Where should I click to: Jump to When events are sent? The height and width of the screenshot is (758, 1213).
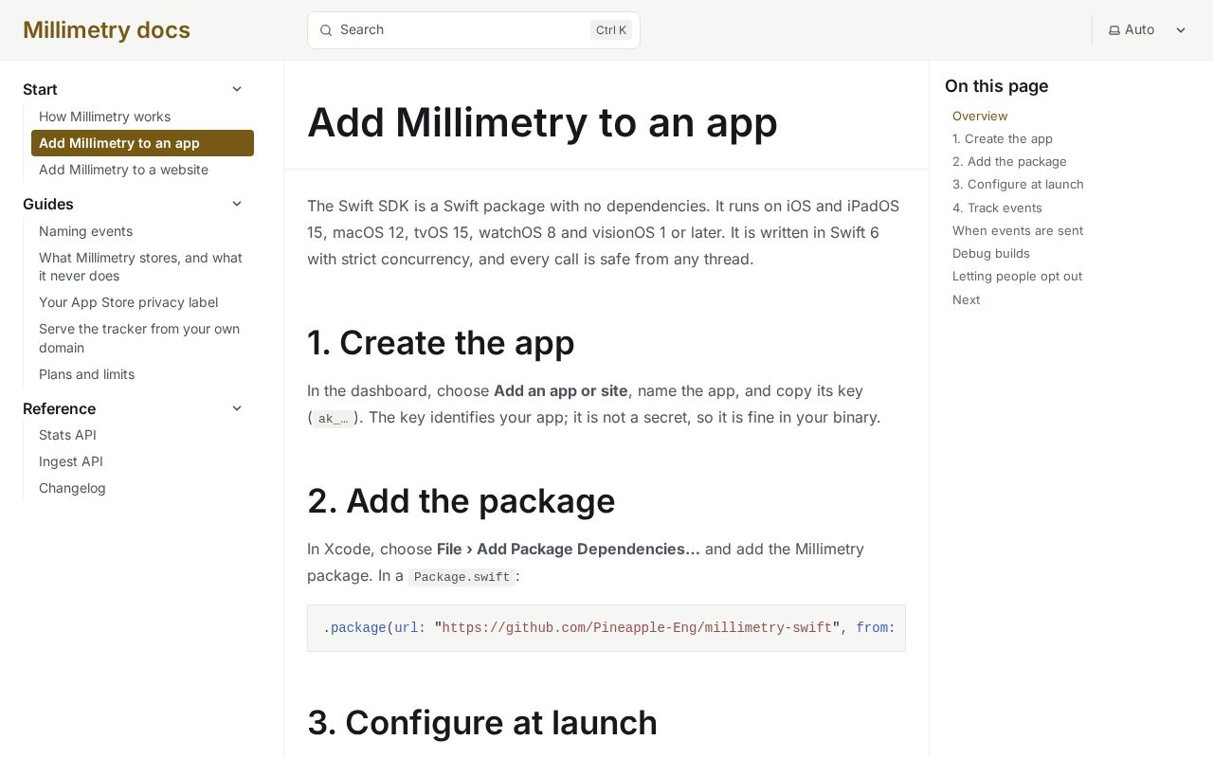click(x=1018, y=230)
